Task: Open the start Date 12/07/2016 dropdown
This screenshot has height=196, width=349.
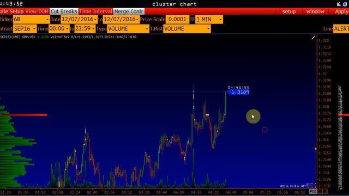Action: click(79, 20)
